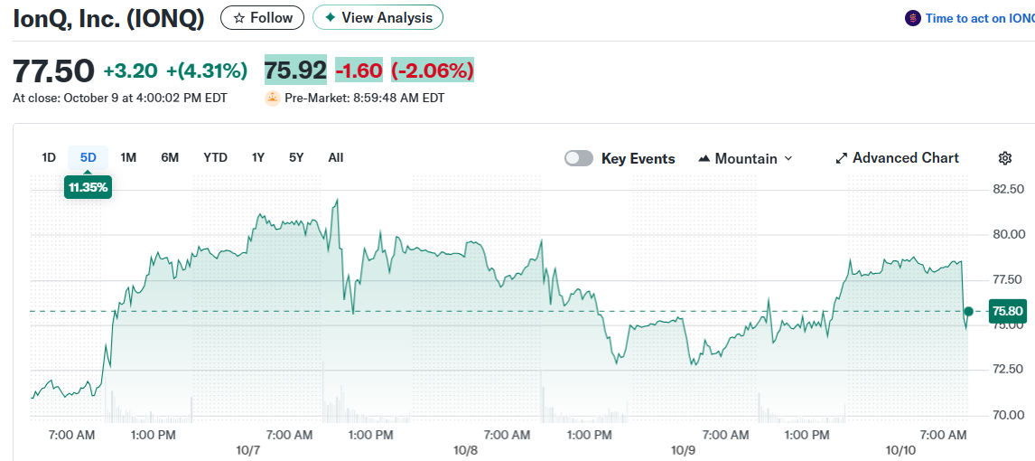The height and width of the screenshot is (461, 1035).
Task: Select the All time range
Action: click(x=336, y=157)
